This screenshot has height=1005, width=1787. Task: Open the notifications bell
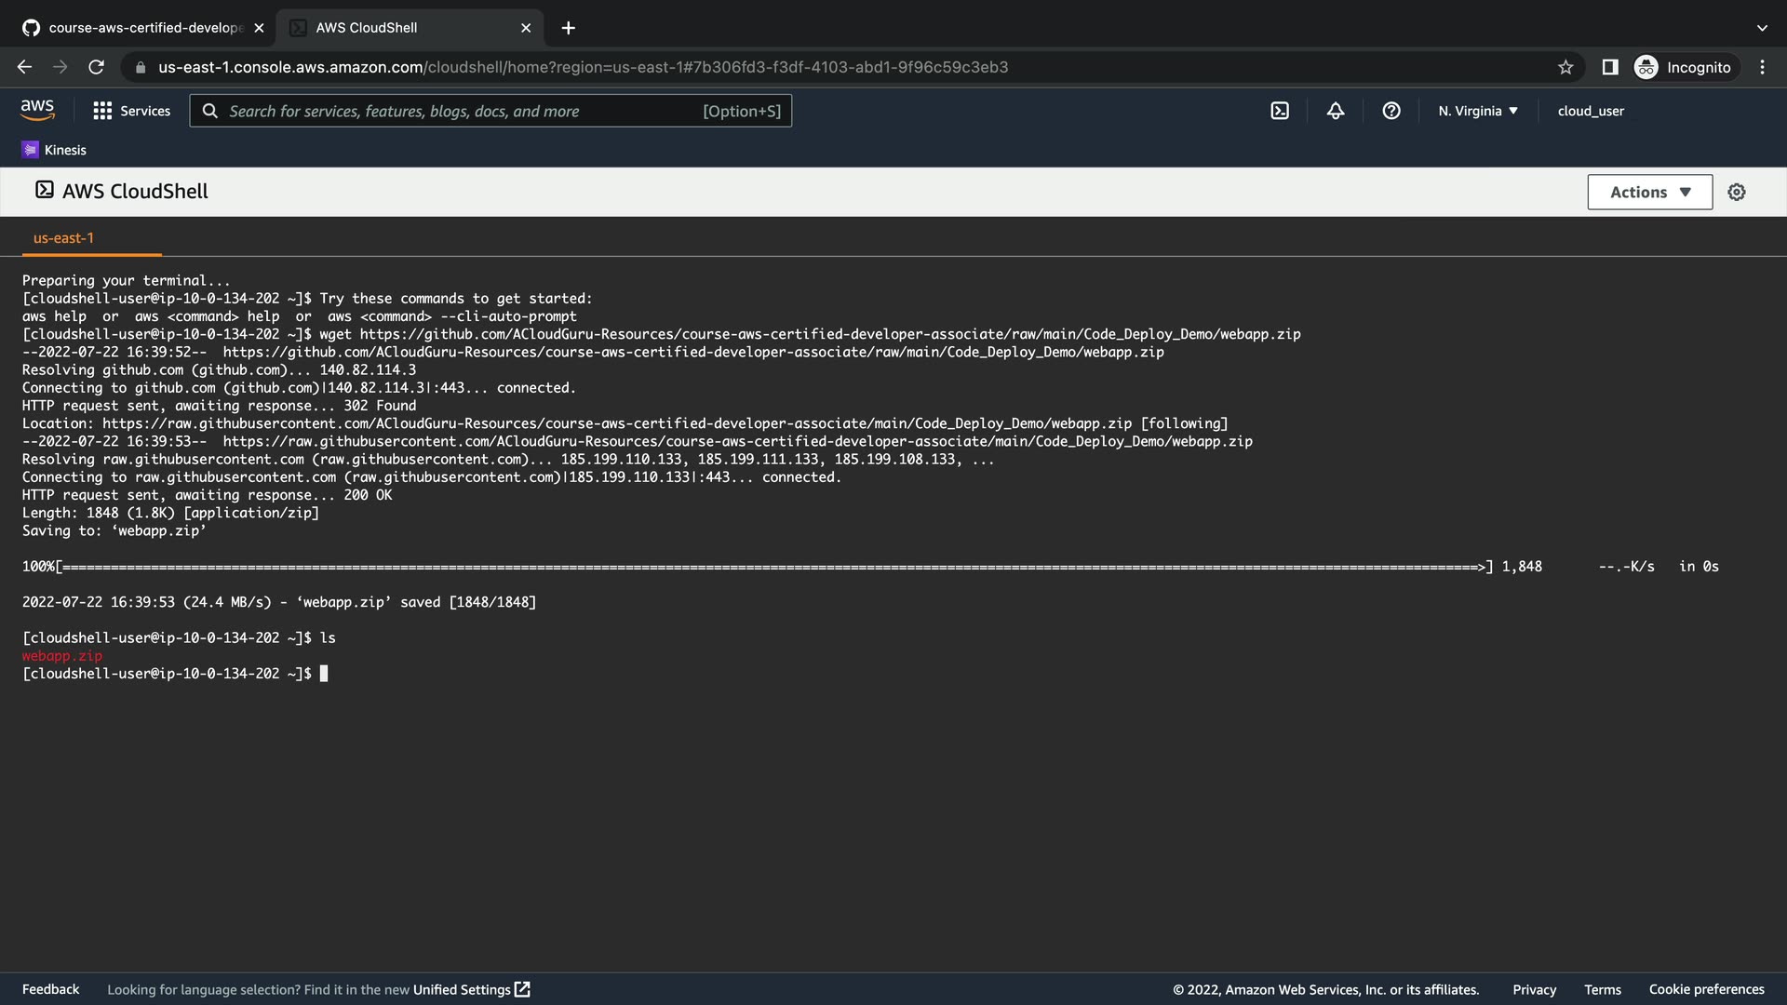coord(1336,111)
